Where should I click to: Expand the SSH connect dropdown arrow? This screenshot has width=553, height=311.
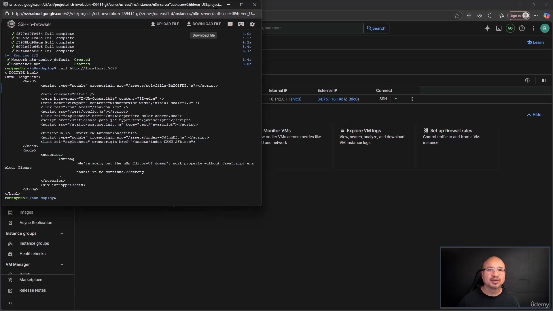396,99
